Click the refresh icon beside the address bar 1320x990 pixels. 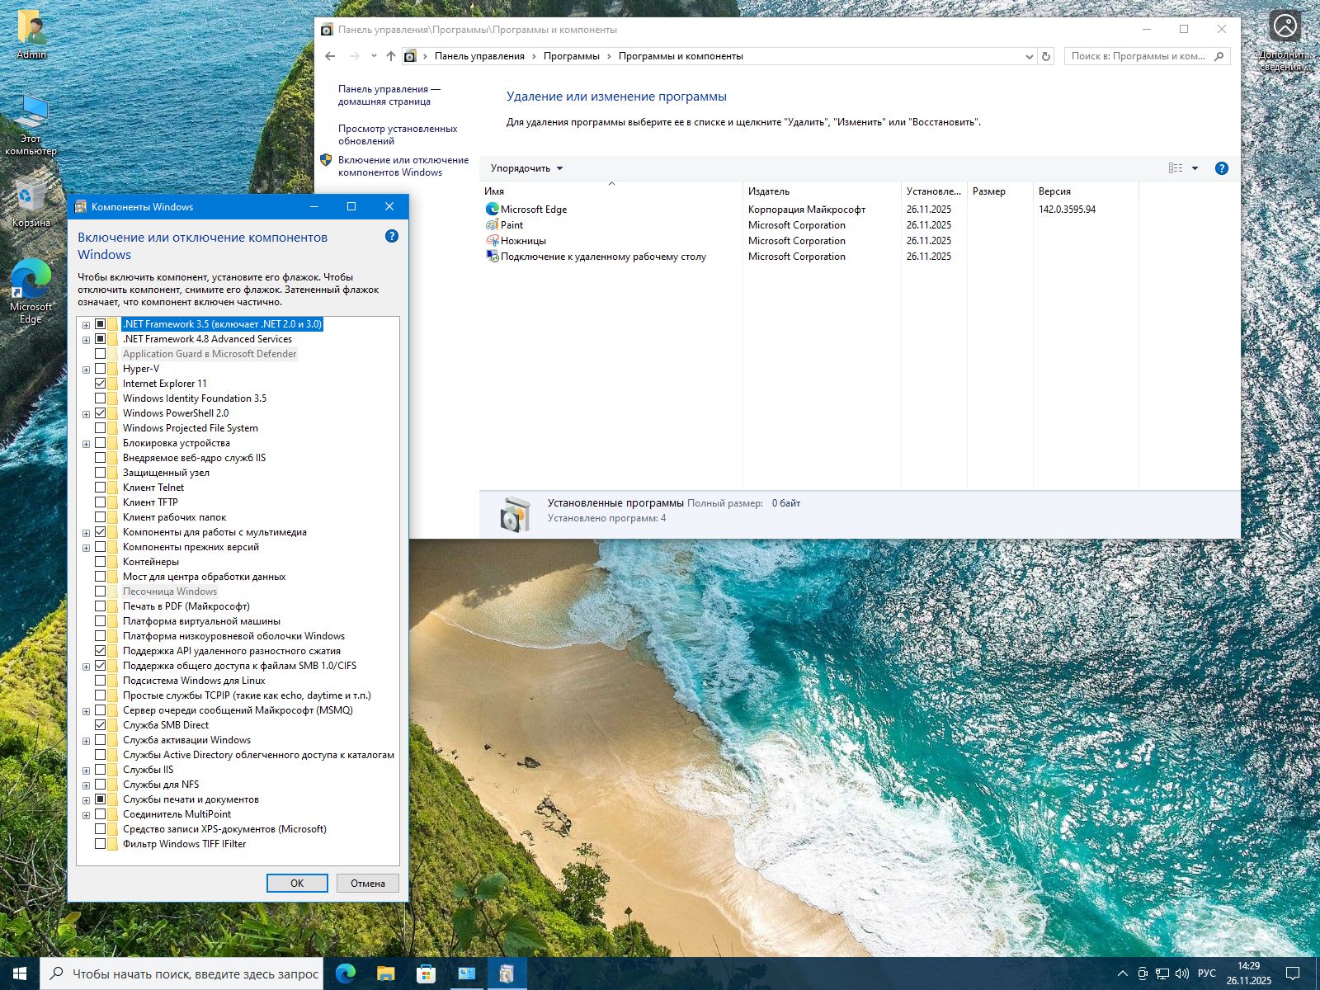pyautogui.click(x=1046, y=56)
